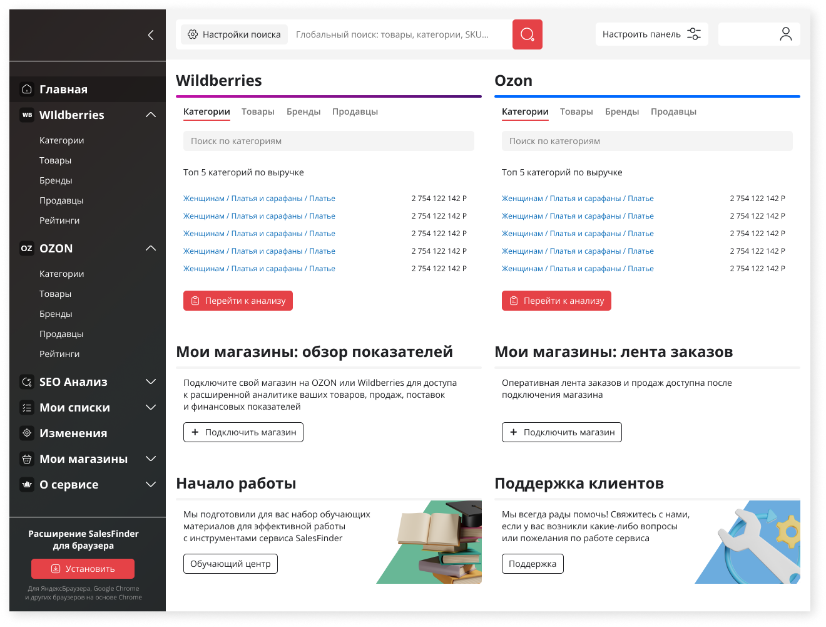
Task: Switch to Продавцы tab in Wildberries panel
Action: [x=355, y=111]
